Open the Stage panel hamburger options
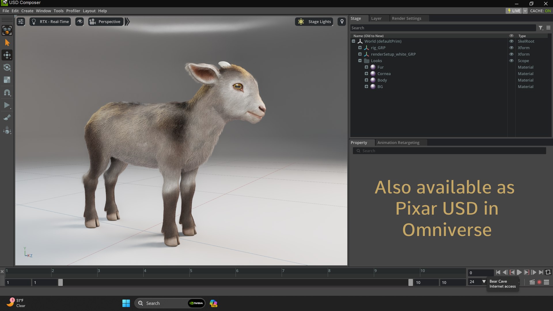The height and width of the screenshot is (311, 553). pos(548,28)
